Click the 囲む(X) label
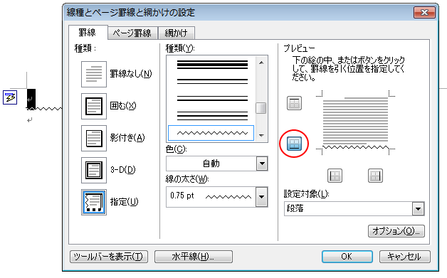 tap(123, 106)
